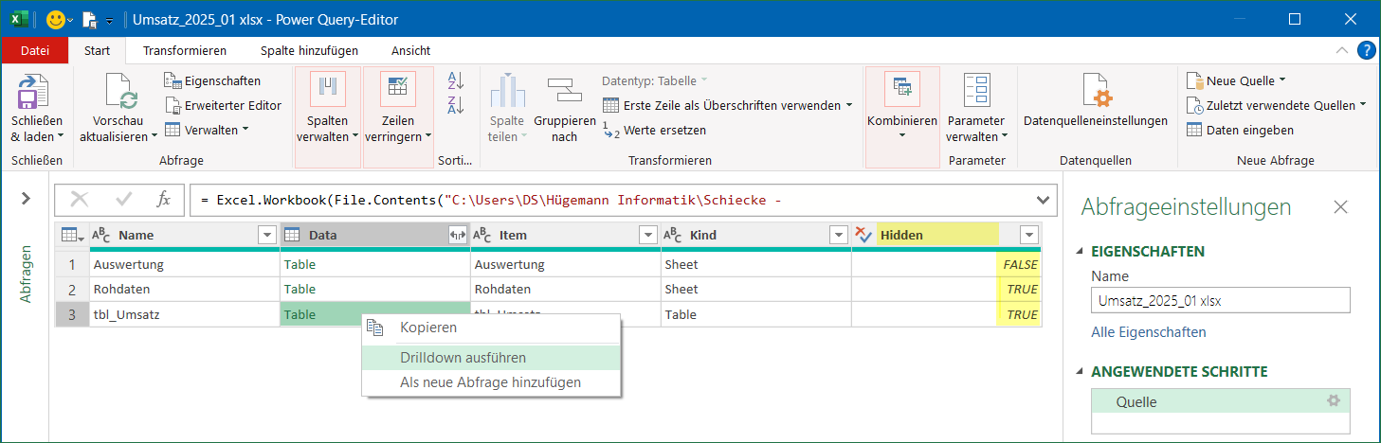Click the query Name input field
This screenshot has height=443, width=1381.
pyautogui.click(x=1220, y=300)
